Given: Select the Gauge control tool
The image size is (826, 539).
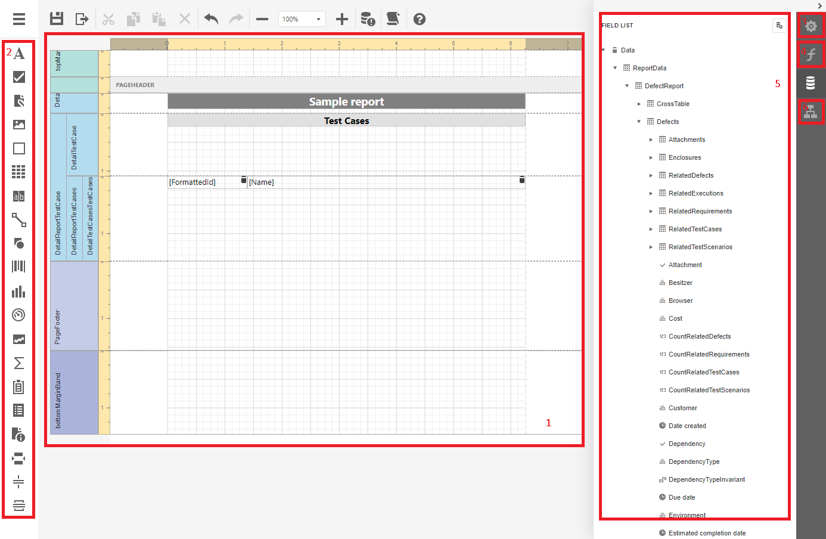Looking at the screenshot, I should 18,315.
